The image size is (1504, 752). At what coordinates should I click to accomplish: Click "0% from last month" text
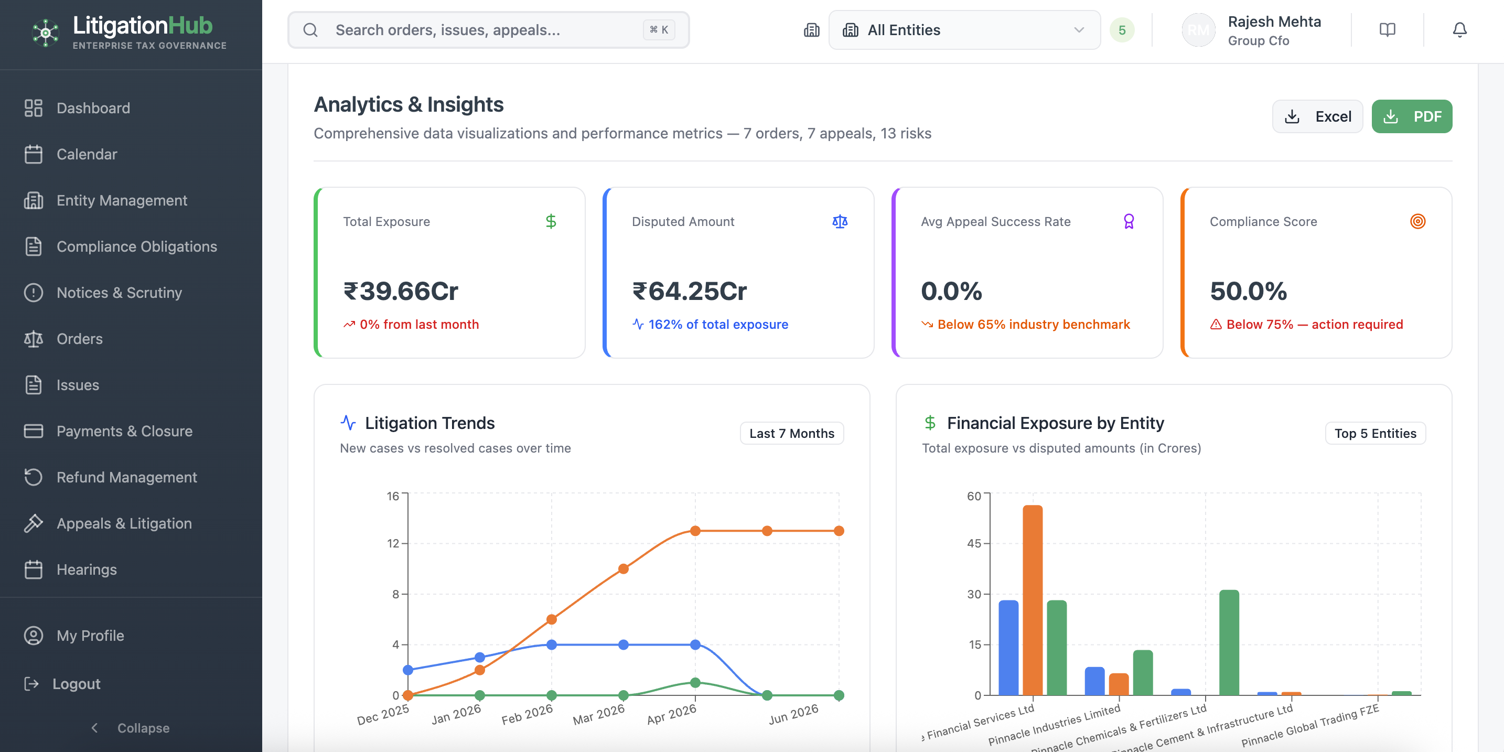coord(418,324)
